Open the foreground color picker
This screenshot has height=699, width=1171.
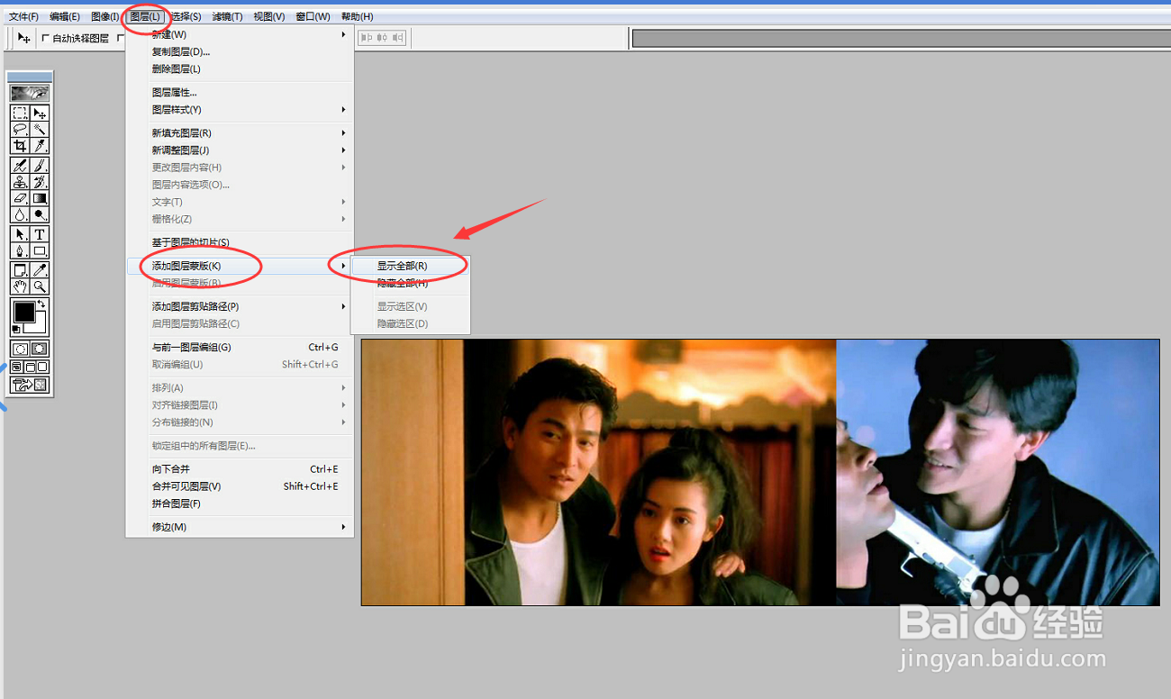point(23,313)
